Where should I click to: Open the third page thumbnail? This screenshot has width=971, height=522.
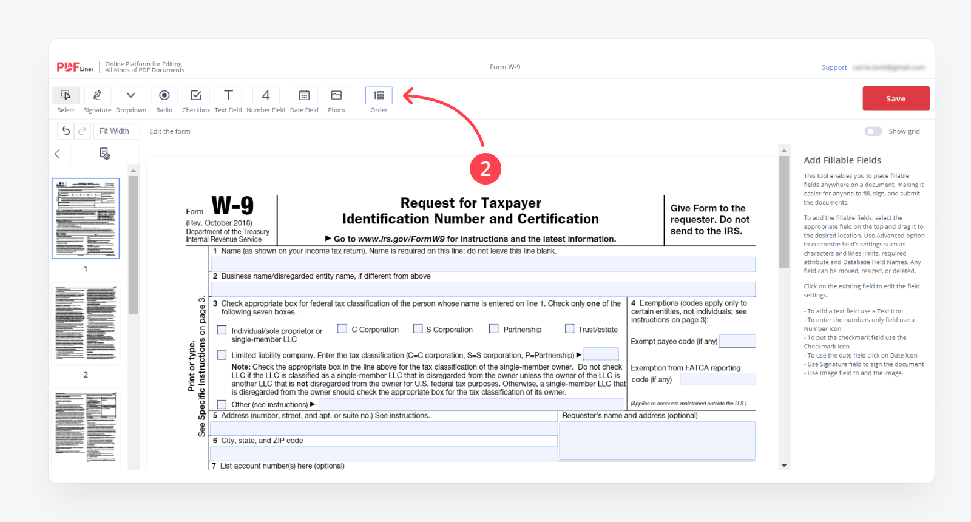[86, 429]
